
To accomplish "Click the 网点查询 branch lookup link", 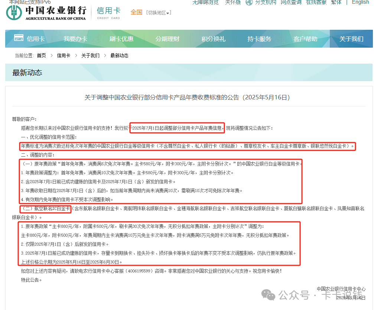I will (x=291, y=2).
